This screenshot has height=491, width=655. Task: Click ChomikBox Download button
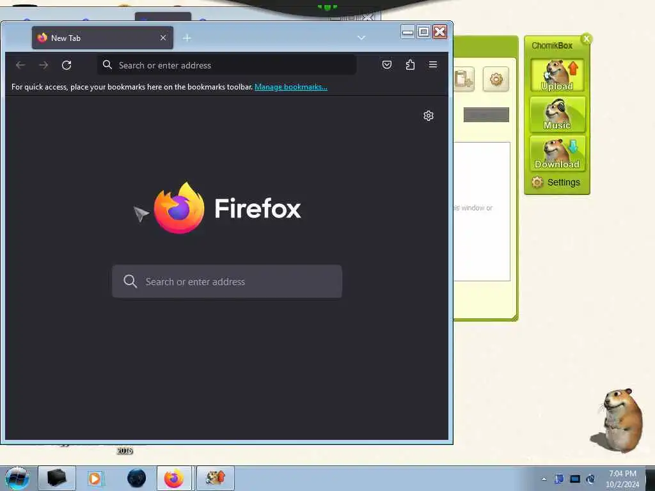[x=557, y=153]
